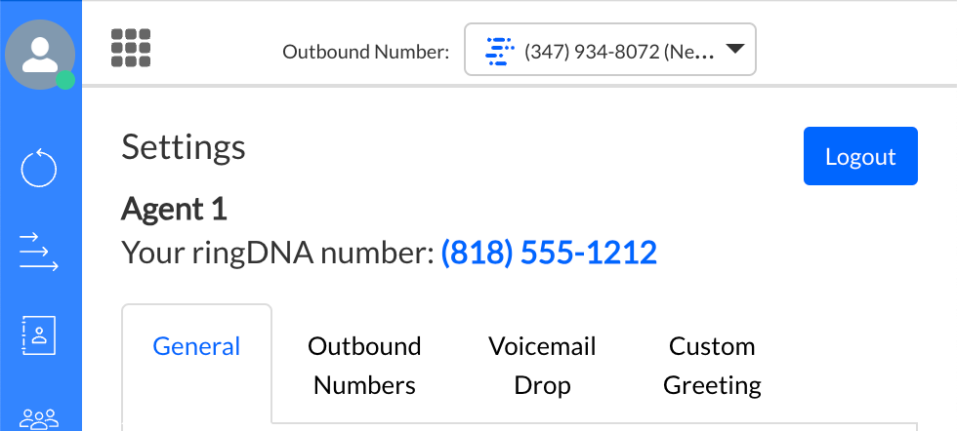Open recent call history circular arrow icon
The height and width of the screenshot is (431, 957).
(39, 168)
